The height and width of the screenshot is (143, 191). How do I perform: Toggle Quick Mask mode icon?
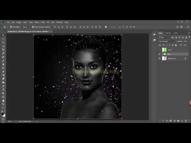click(x=3, y=120)
